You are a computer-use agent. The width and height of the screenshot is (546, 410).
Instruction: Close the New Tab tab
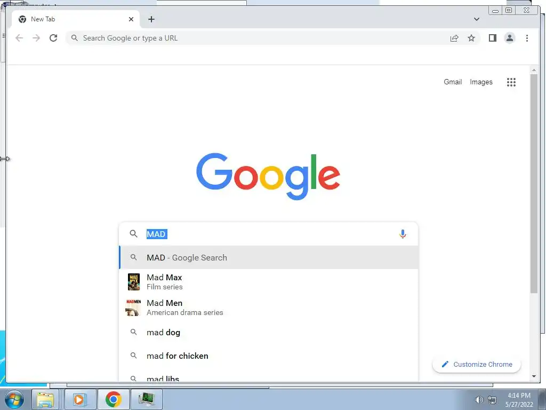coord(131,19)
